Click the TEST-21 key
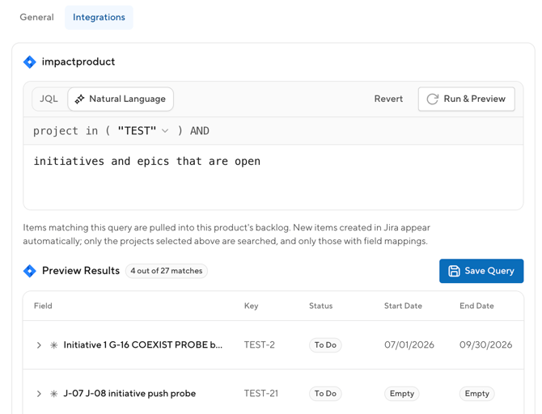Screen dimensions: 542x414 pos(261,394)
